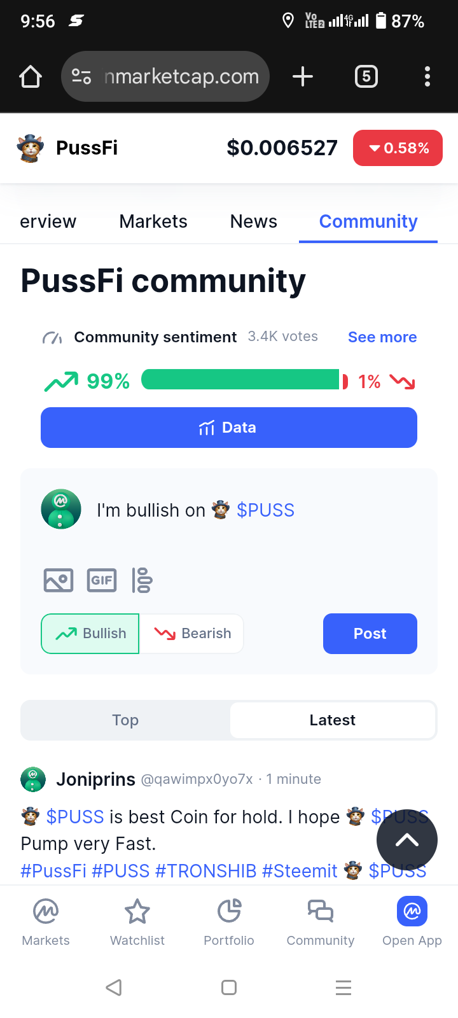This screenshot has width=458, height=1018.
Task: Show the Latest posts feed
Action: point(332,720)
